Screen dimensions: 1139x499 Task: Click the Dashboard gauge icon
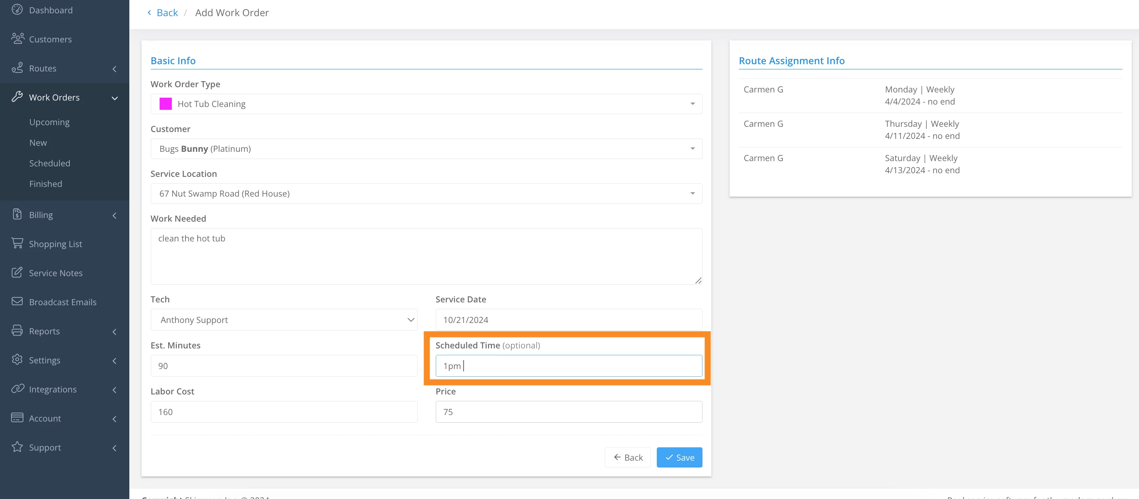point(17,10)
